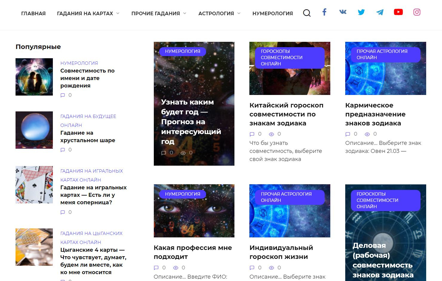Screen dimensions: 442x281
Task: Open the YouTube channel icon
Action: [398, 12]
